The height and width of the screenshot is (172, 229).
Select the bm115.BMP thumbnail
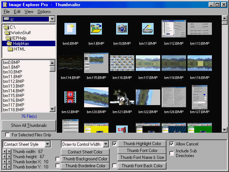tap(96, 63)
